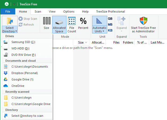Click the Stop Scan button
The image size is (167, 120).
point(28,19)
